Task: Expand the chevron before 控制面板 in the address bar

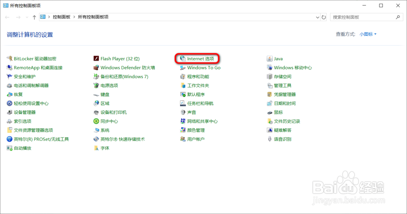Action: [x=49, y=17]
